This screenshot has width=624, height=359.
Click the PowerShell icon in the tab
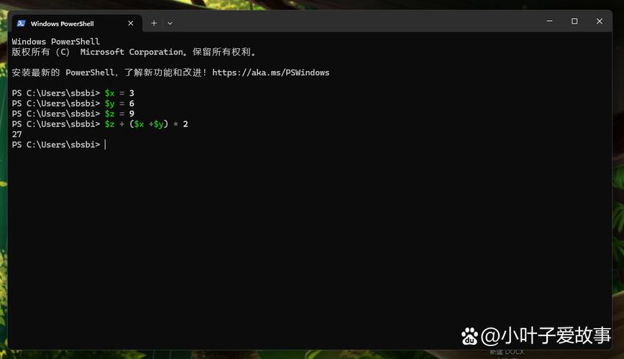point(21,24)
